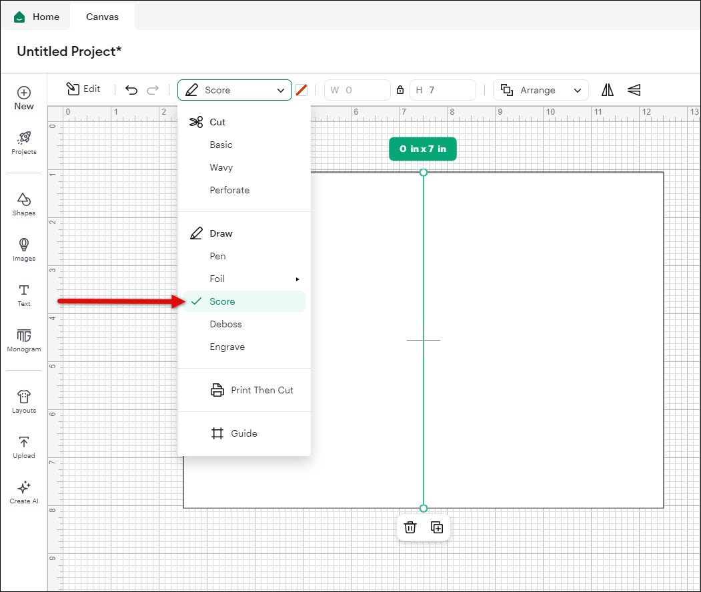The width and height of the screenshot is (701, 592).
Task: Choose Basic cut operation
Action: pyautogui.click(x=221, y=145)
